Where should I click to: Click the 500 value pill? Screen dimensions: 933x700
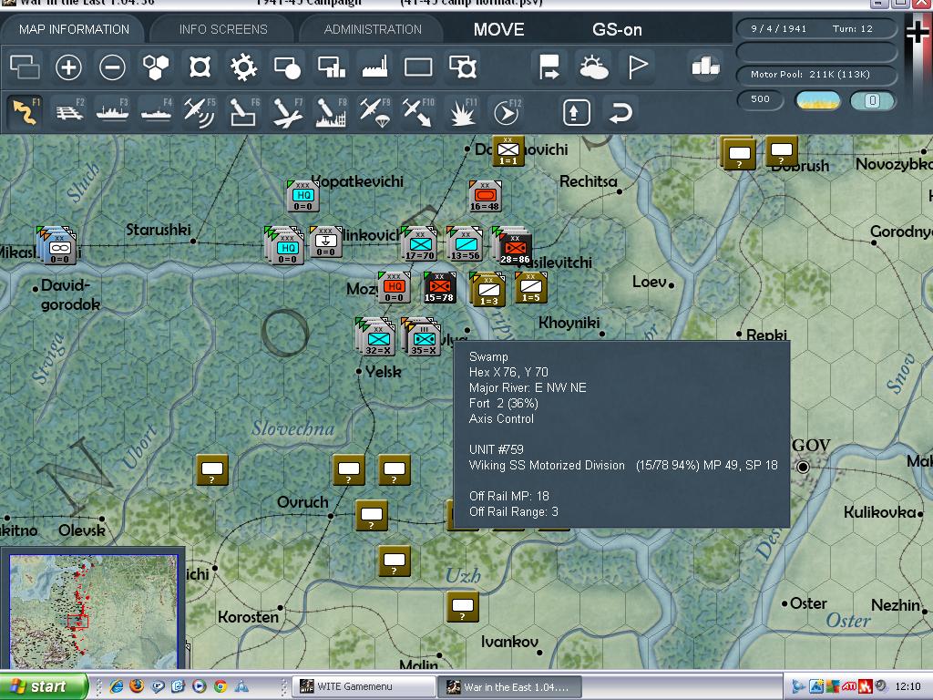tap(760, 99)
